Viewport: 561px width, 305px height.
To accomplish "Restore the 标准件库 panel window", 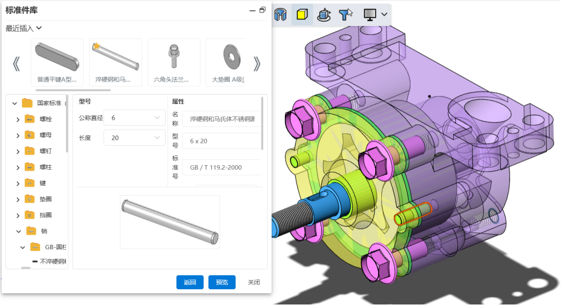I will [263, 10].
